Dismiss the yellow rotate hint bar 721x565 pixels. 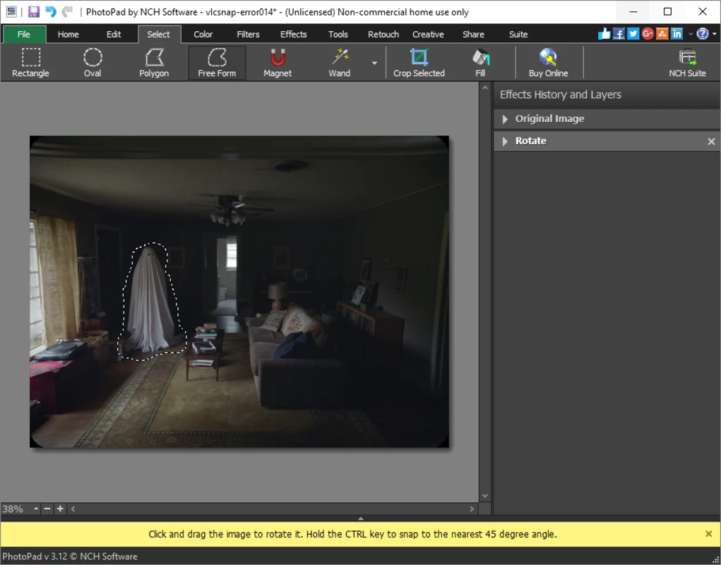click(x=708, y=534)
